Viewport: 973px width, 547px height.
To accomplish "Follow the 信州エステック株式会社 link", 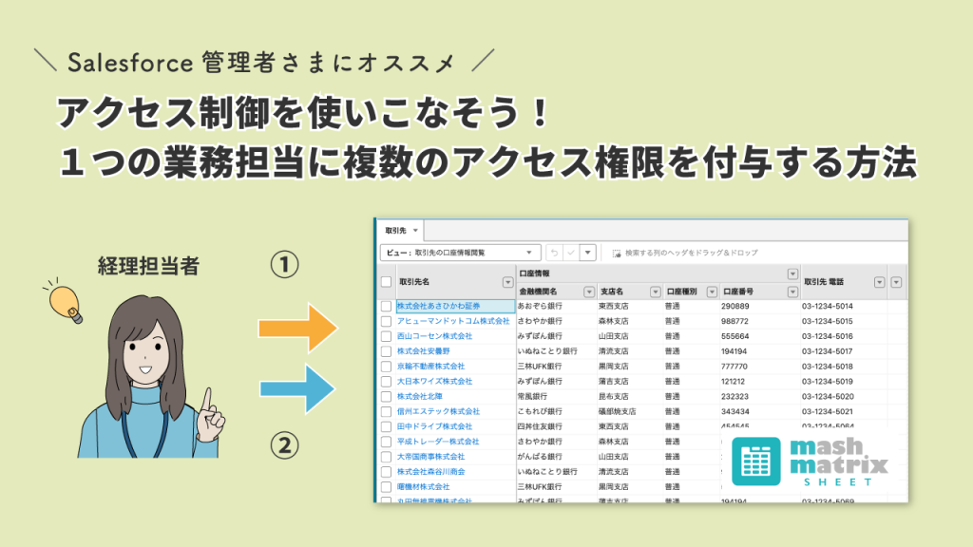I will (x=438, y=411).
